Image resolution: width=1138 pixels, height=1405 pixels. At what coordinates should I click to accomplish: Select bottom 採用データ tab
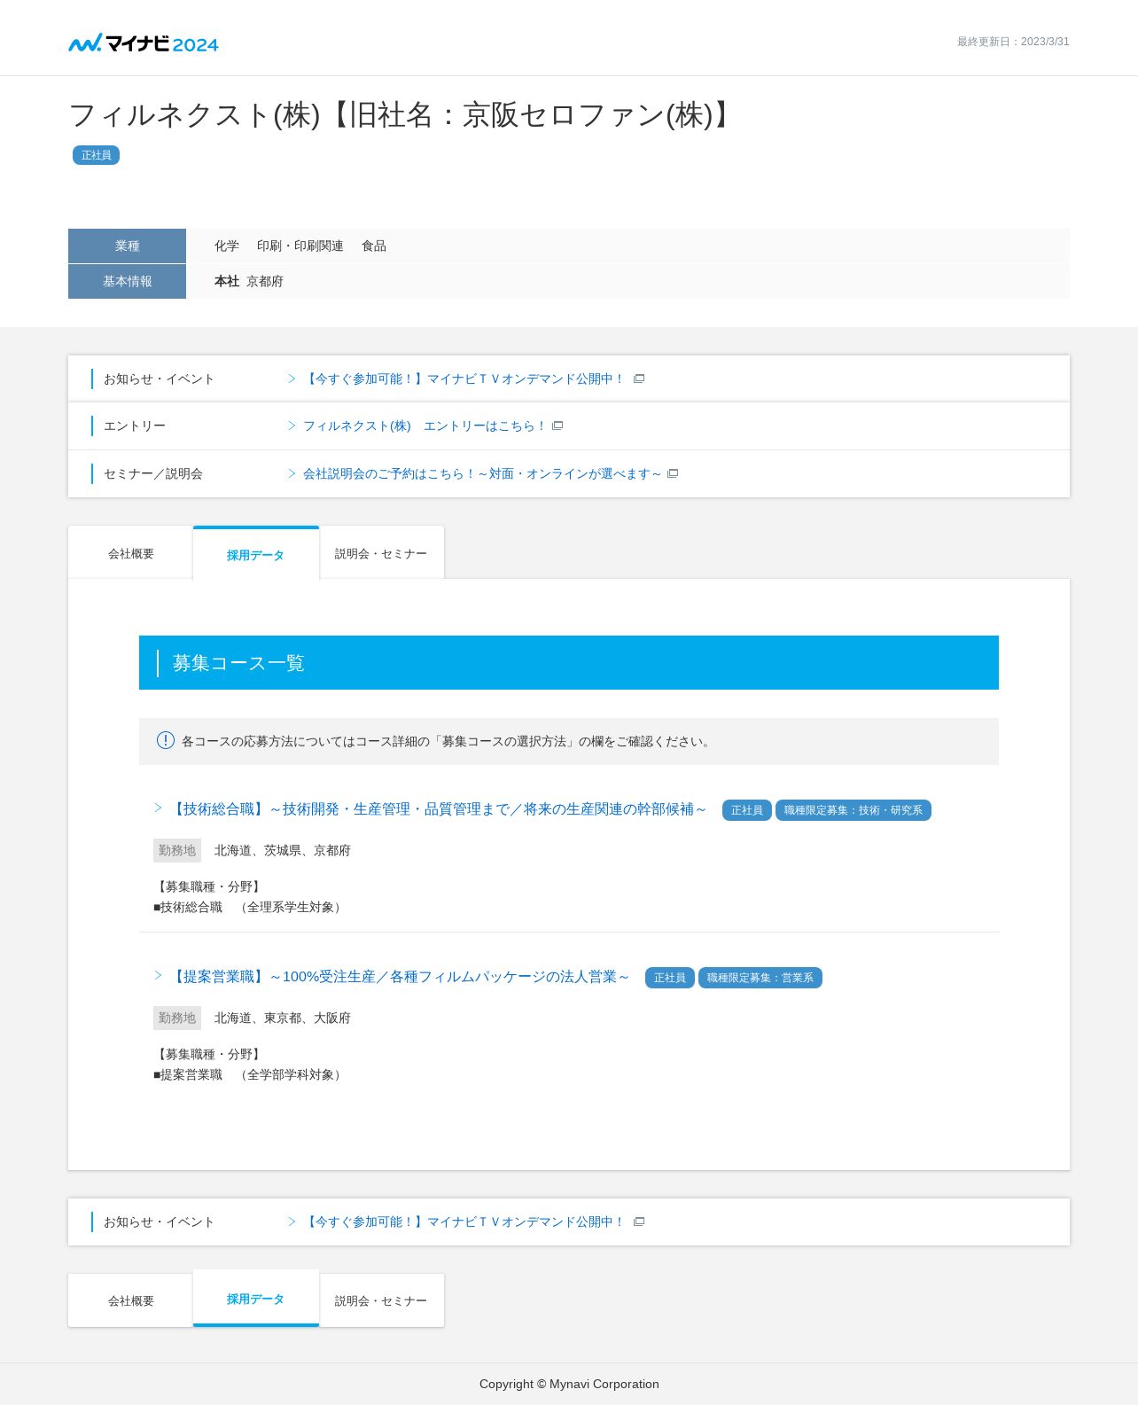(x=256, y=1299)
